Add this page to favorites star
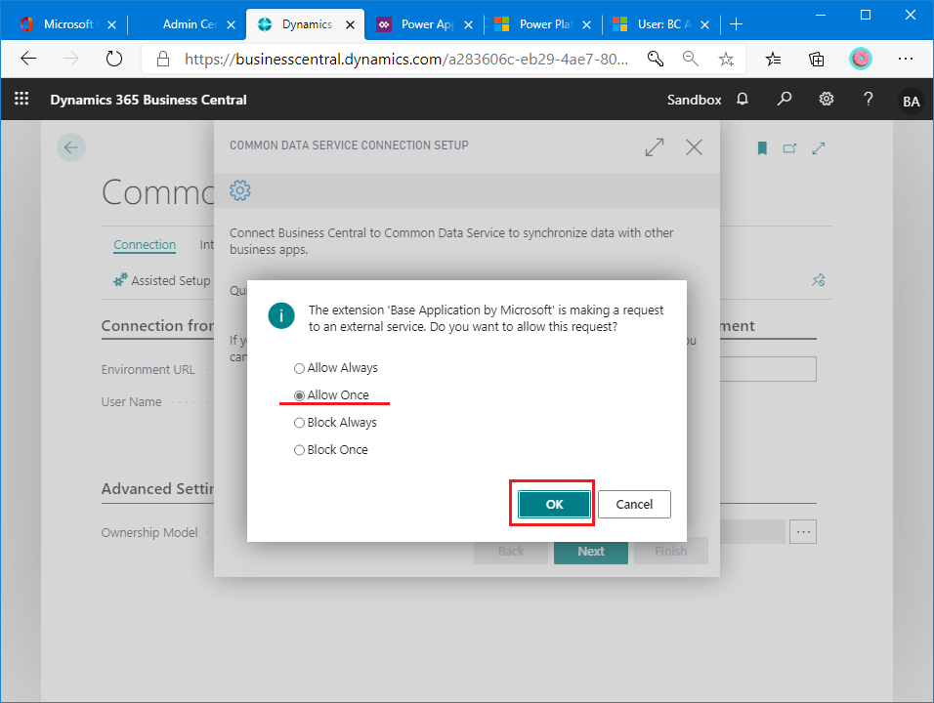The height and width of the screenshot is (703, 934). pyautogui.click(x=726, y=59)
